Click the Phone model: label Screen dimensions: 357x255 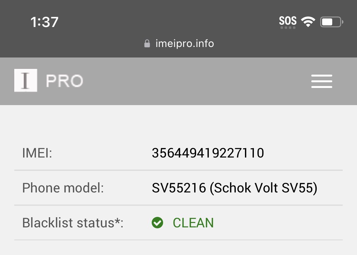(62, 188)
